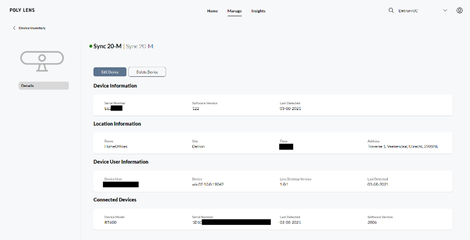Click the Sync 20-M device name heading

coord(108,46)
